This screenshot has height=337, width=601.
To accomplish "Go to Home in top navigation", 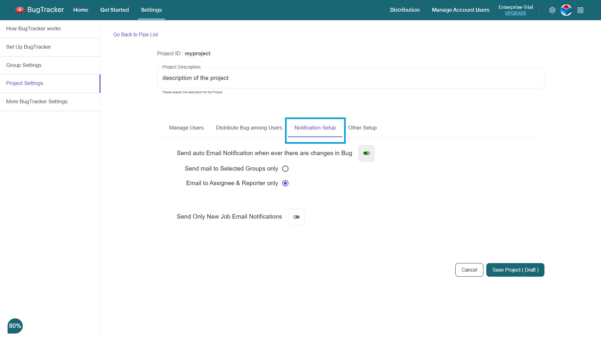I will (81, 10).
